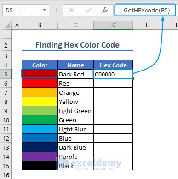The width and height of the screenshot is (178, 179).
Task: Select row 12 header
Action: point(6,138)
